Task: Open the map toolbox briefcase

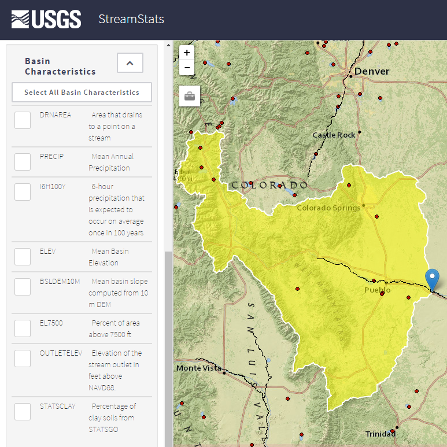Action: click(x=190, y=96)
